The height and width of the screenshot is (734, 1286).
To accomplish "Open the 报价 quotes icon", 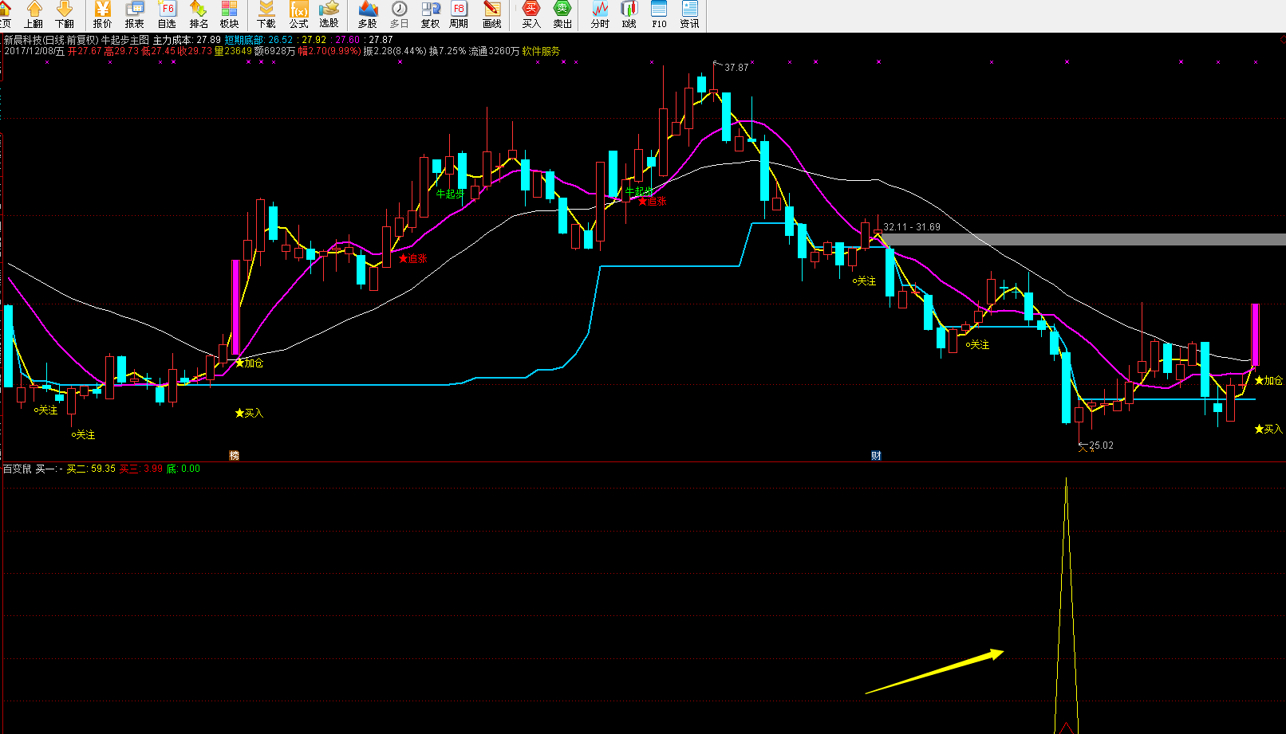I will click(x=103, y=15).
